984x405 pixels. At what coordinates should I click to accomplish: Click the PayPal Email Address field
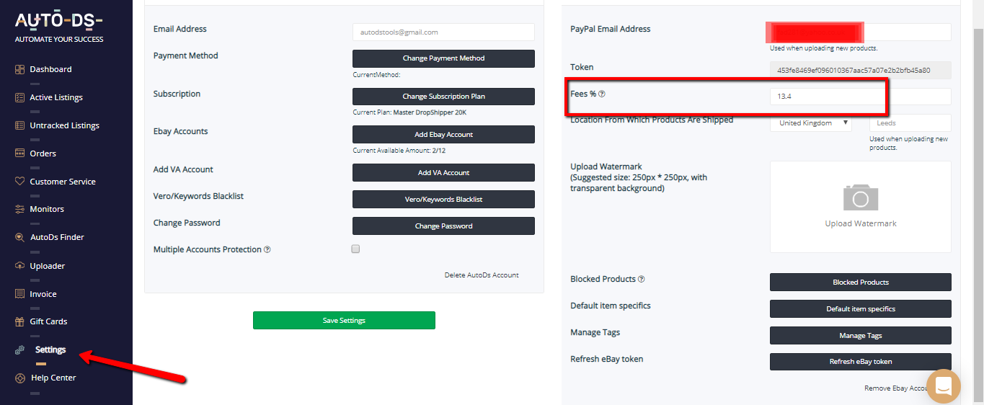click(x=861, y=32)
